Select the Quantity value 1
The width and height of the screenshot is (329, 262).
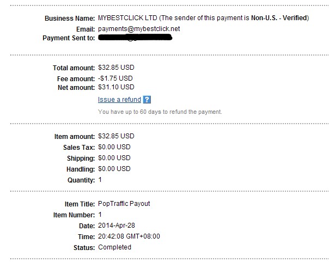100,180
